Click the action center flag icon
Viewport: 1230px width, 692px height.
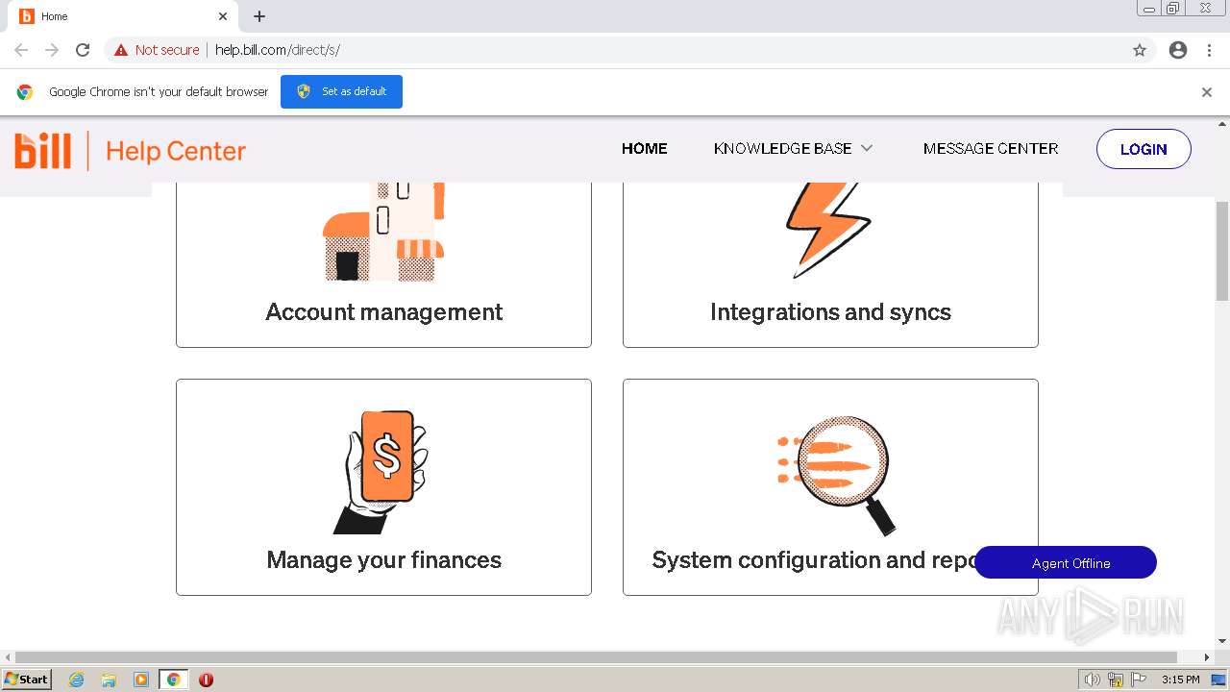pos(1137,680)
